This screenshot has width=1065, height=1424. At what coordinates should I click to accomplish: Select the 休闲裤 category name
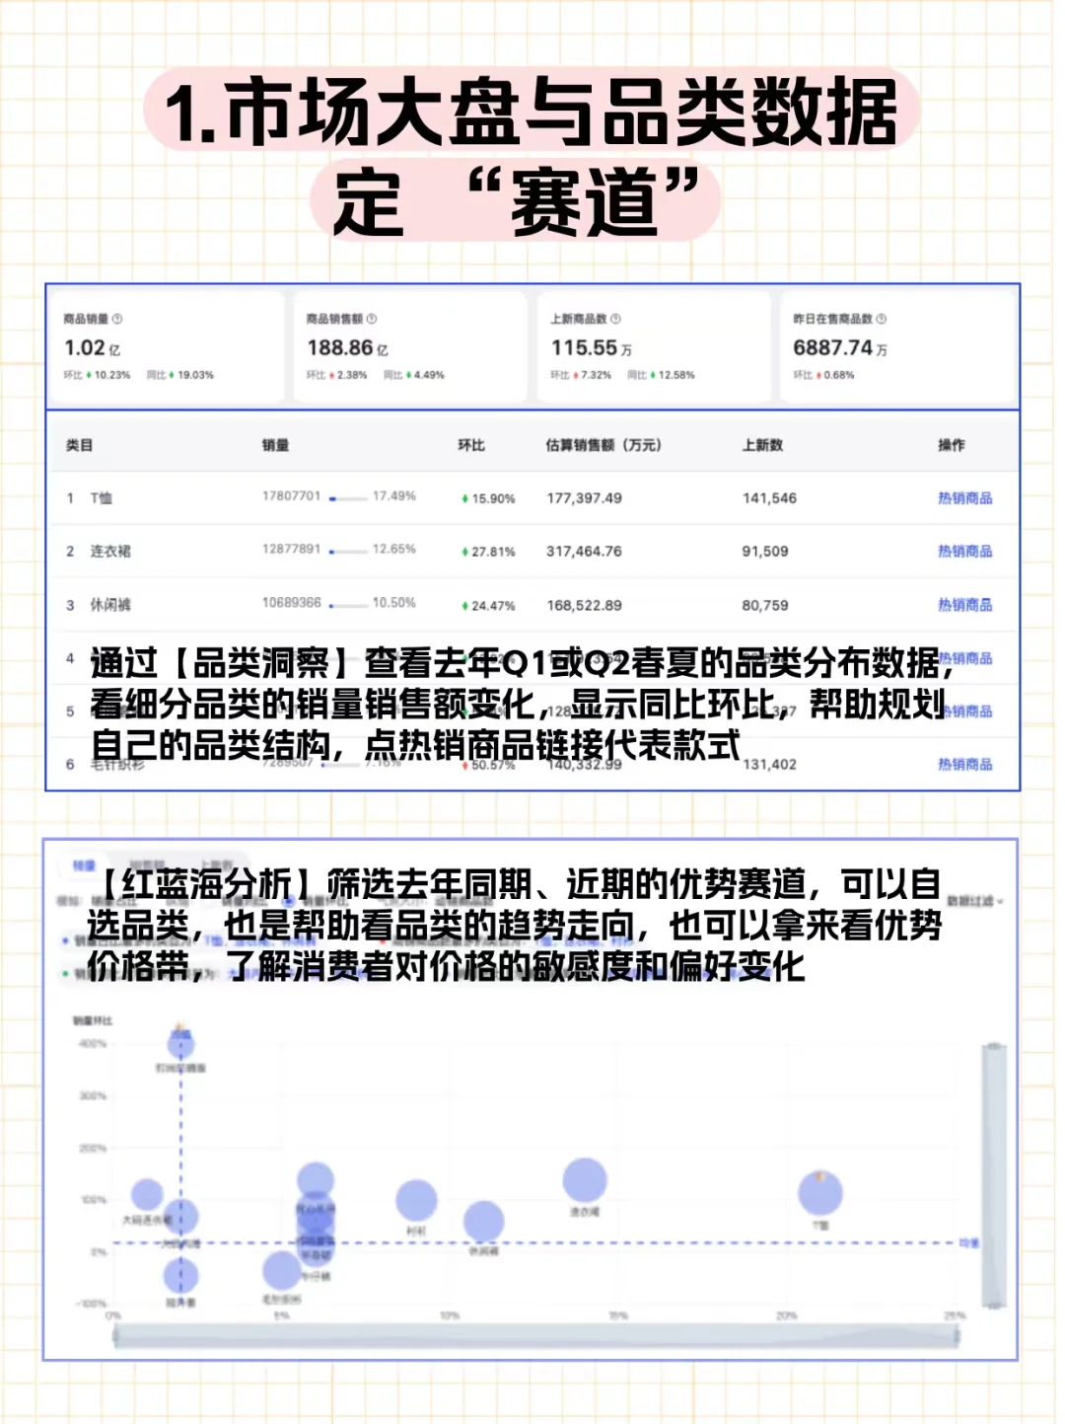pos(110,605)
